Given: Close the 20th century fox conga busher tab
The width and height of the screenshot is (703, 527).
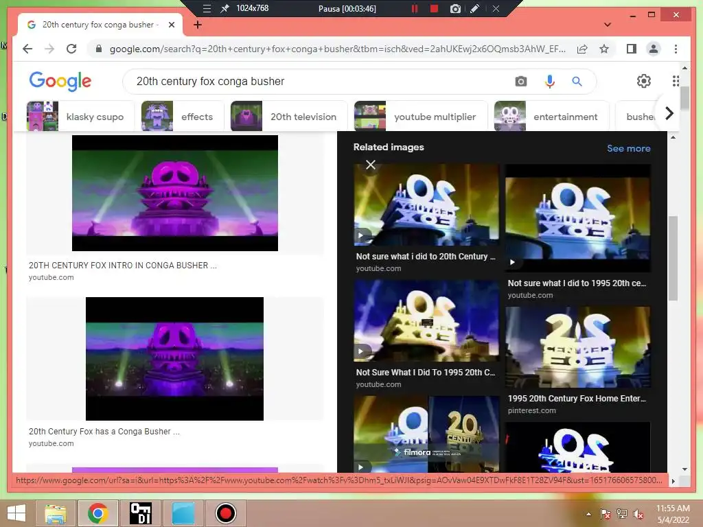Looking at the screenshot, I should point(171,25).
